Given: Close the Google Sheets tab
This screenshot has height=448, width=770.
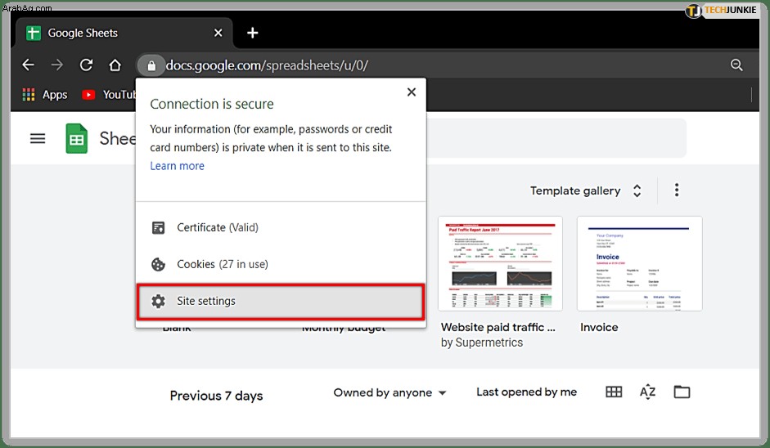Looking at the screenshot, I should [x=218, y=33].
